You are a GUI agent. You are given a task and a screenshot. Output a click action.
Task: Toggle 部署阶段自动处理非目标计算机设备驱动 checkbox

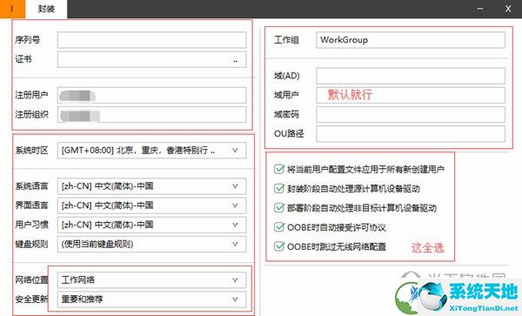[279, 208]
